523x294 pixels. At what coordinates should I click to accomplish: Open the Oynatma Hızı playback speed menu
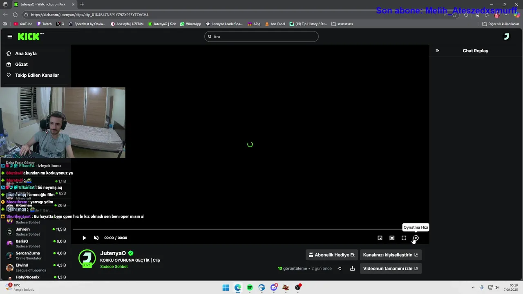[416, 238]
